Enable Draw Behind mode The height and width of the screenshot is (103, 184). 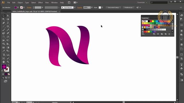(x=6, y=78)
